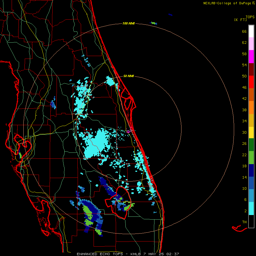Image resolution: width=256 pixels, height=256 pixels.
Task: Select the dark orange swatch next to 42
Action: click(x=251, y=94)
